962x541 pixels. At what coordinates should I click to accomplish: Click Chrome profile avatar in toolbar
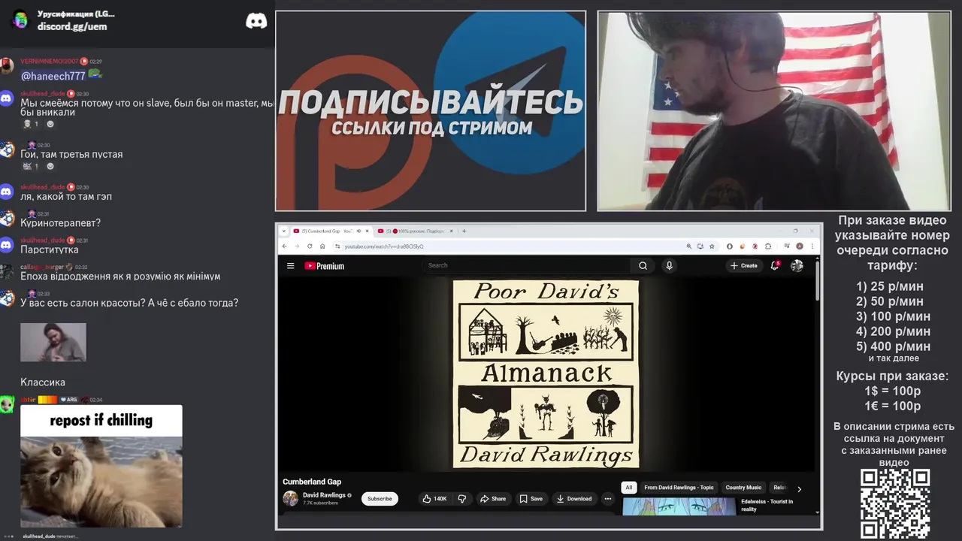800,246
